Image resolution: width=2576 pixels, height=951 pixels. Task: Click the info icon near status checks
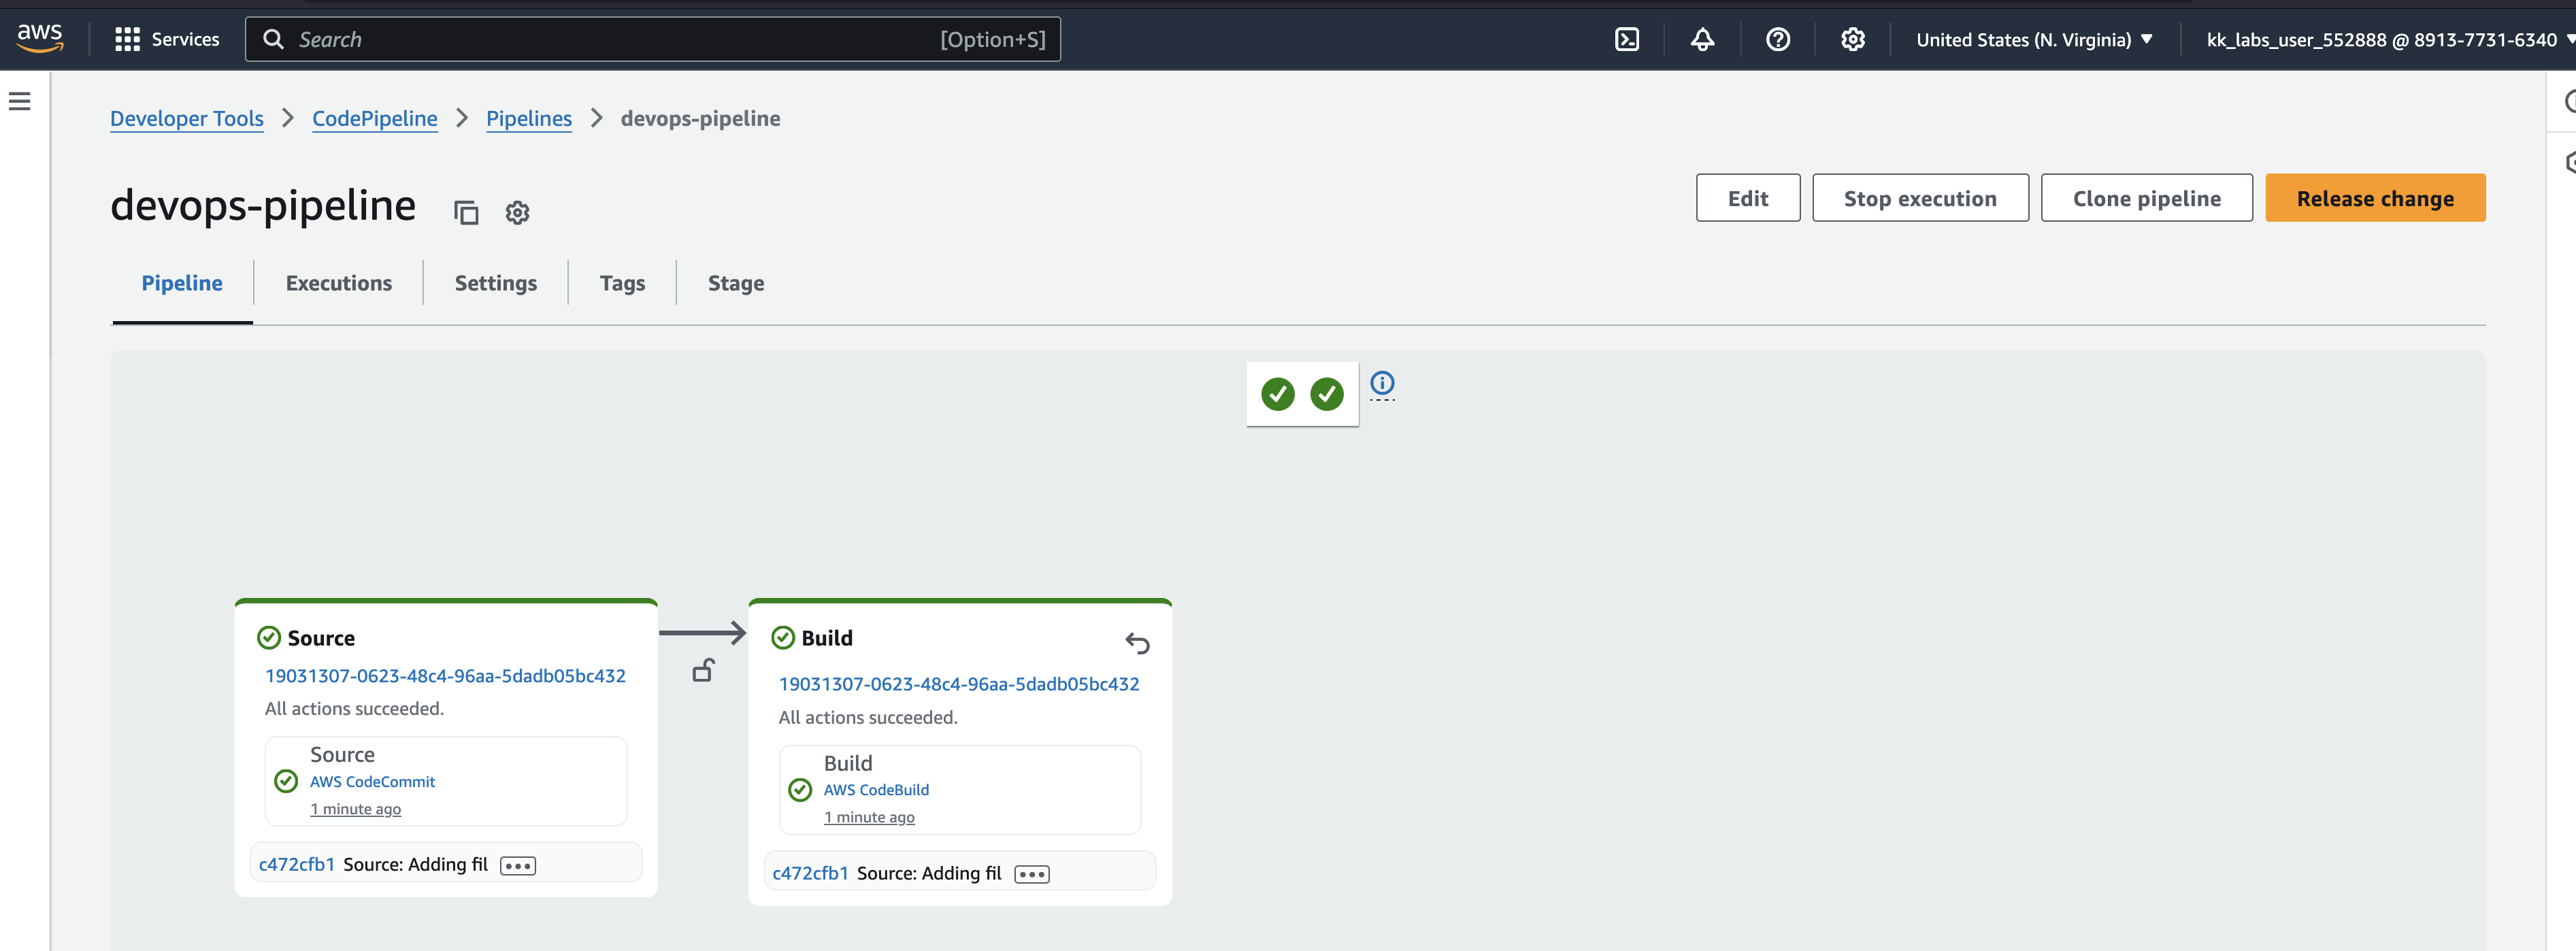click(x=1382, y=383)
